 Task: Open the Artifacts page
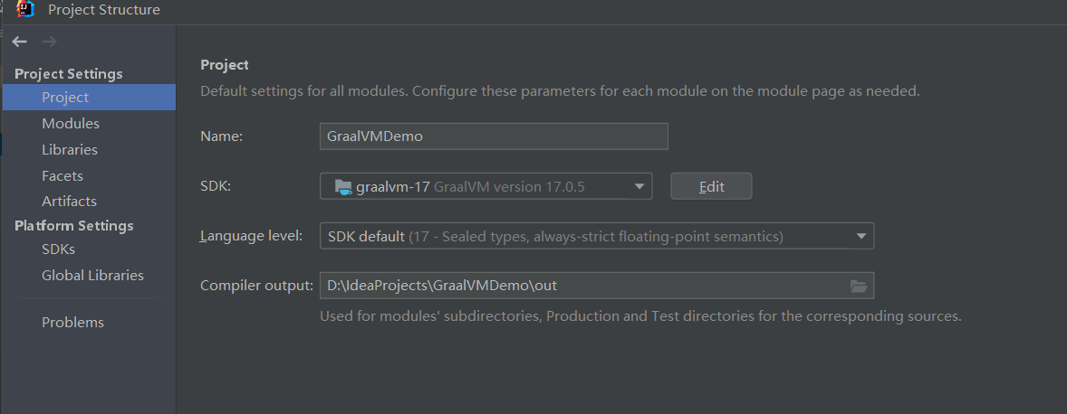(69, 202)
